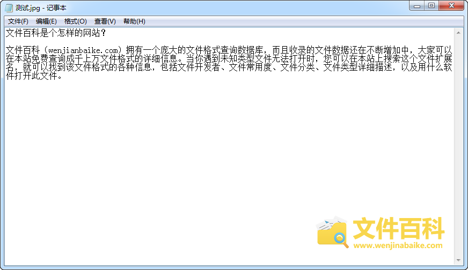Open the 查看(V) menu
468x270 pixels.
(105, 21)
